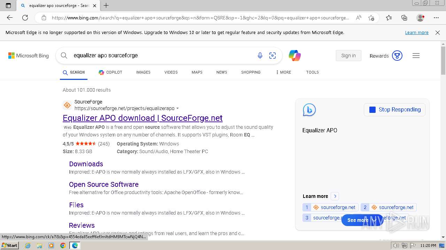Open the system tray volume icon
Viewport: 446px width, 250px height.
[x=397, y=245]
